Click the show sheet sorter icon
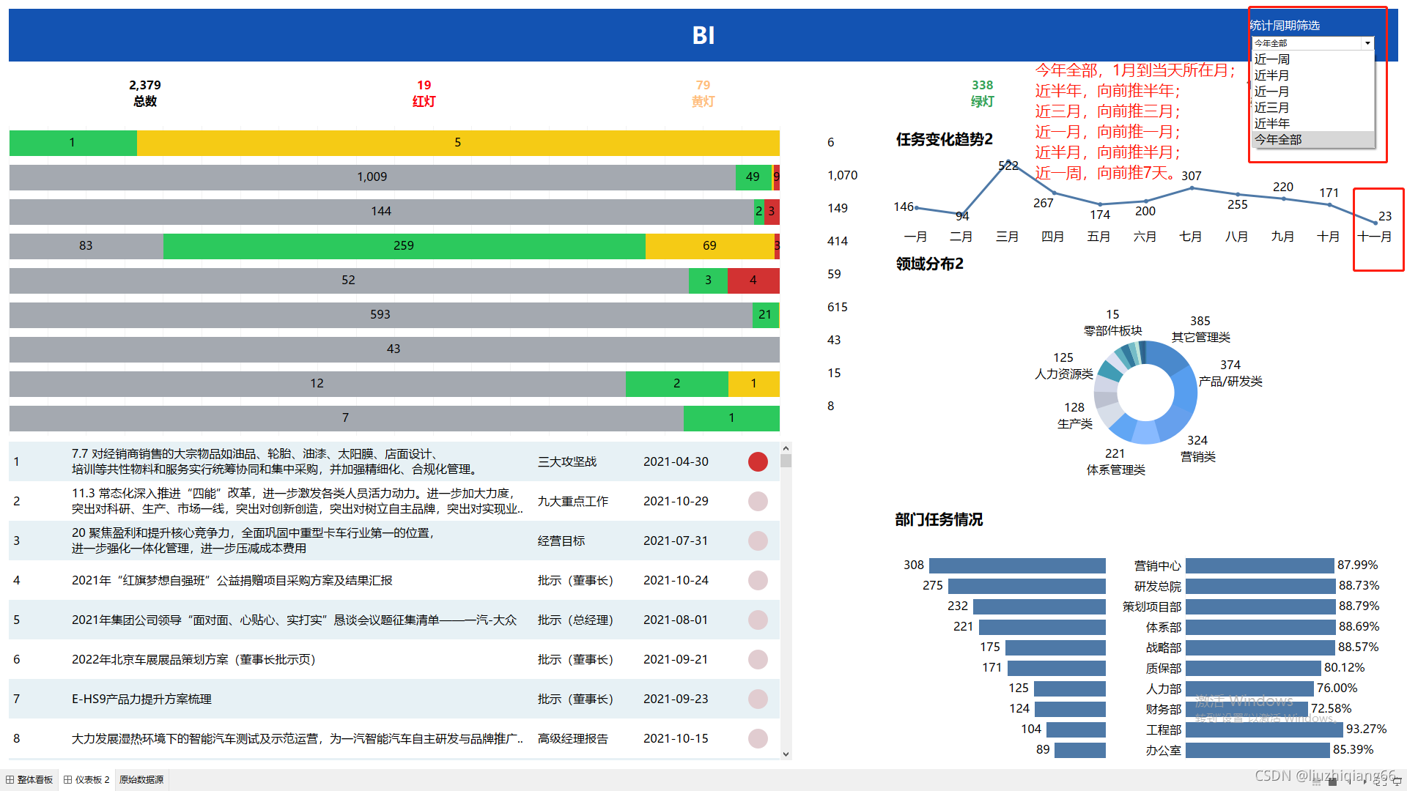Viewport: 1407px width, 791px height. [1332, 781]
